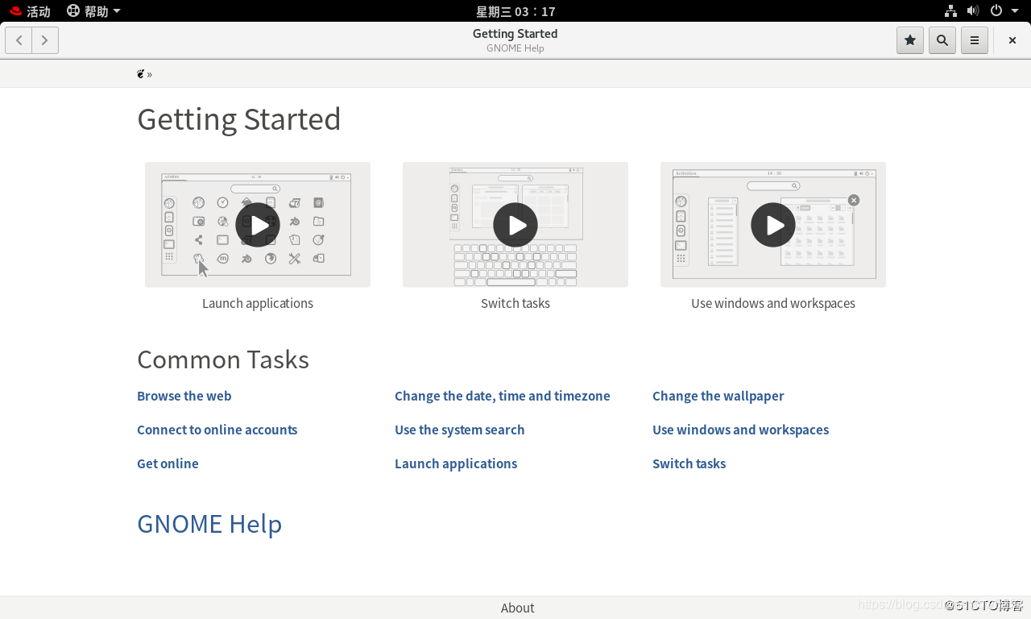This screenshot has width=1031, height=619.
Task: Click the Launch applications caption under the video
Action: [258, 303]
